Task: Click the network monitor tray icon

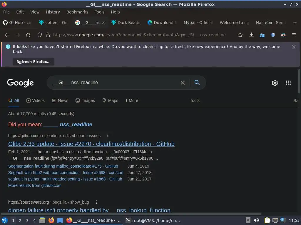Action: 275,221
